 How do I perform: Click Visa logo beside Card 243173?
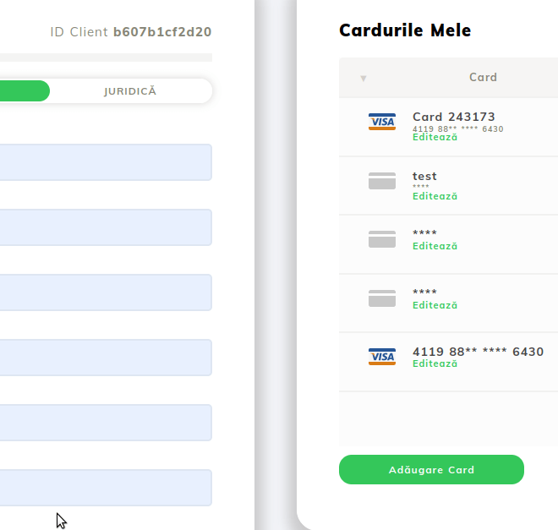click(382, 122)
